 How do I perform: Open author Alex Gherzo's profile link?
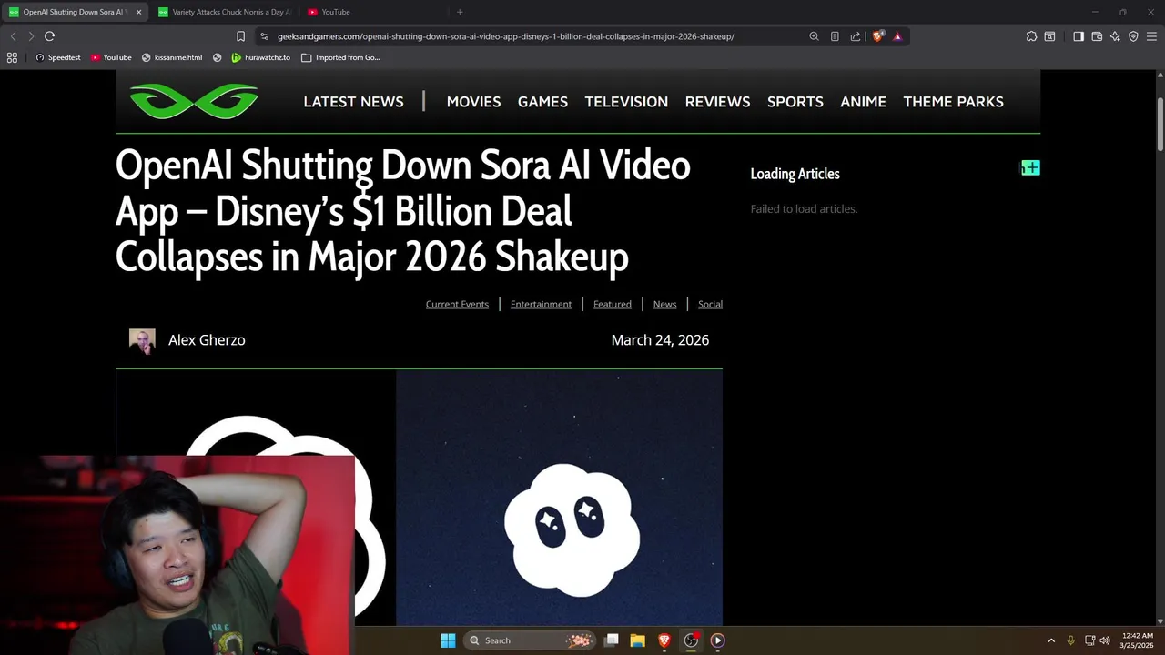click(x=207, y=339)
